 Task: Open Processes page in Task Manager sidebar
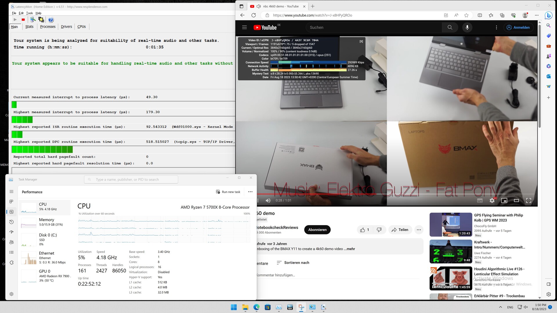(12, 202)
